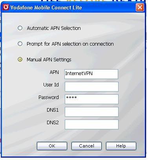Click the Automatic APN Selection label

coord(54,28)
